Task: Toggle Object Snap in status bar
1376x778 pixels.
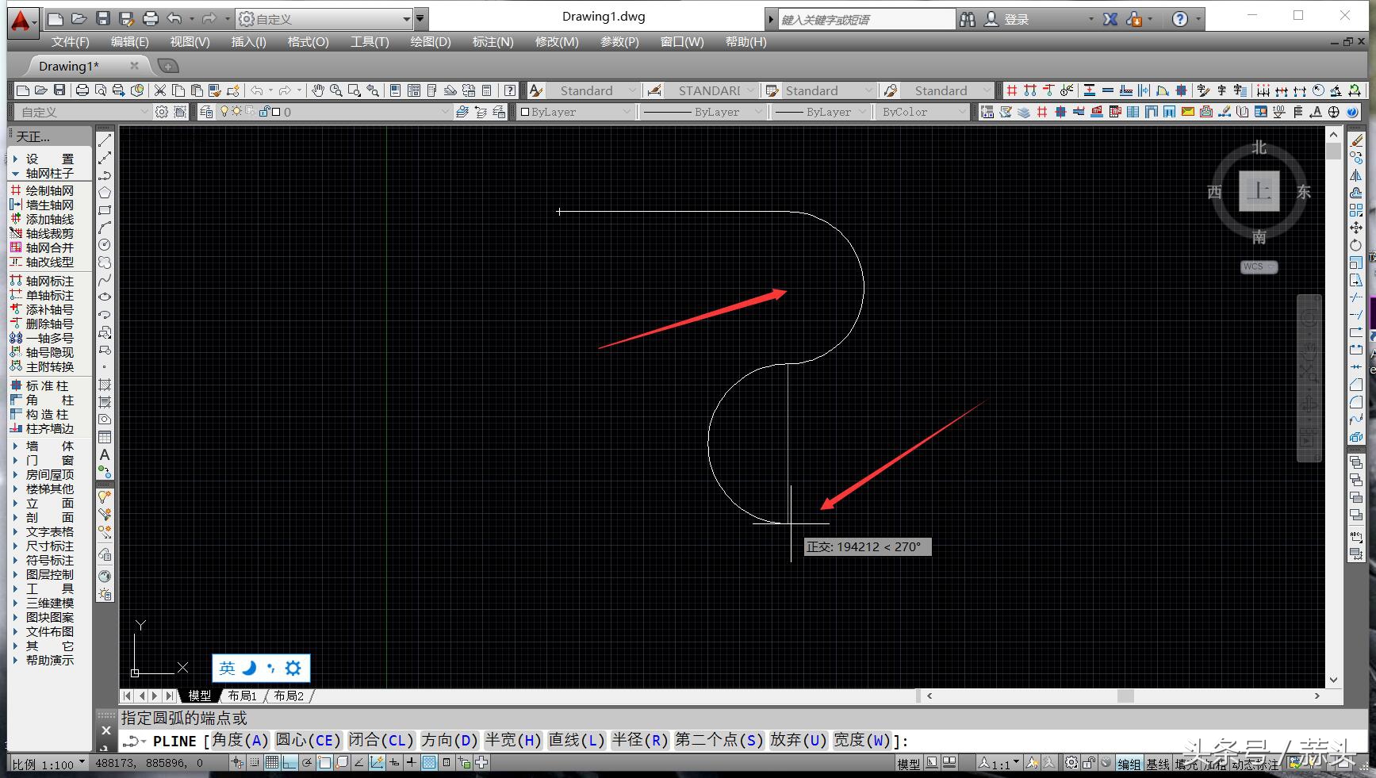Action: coord(324,763)
